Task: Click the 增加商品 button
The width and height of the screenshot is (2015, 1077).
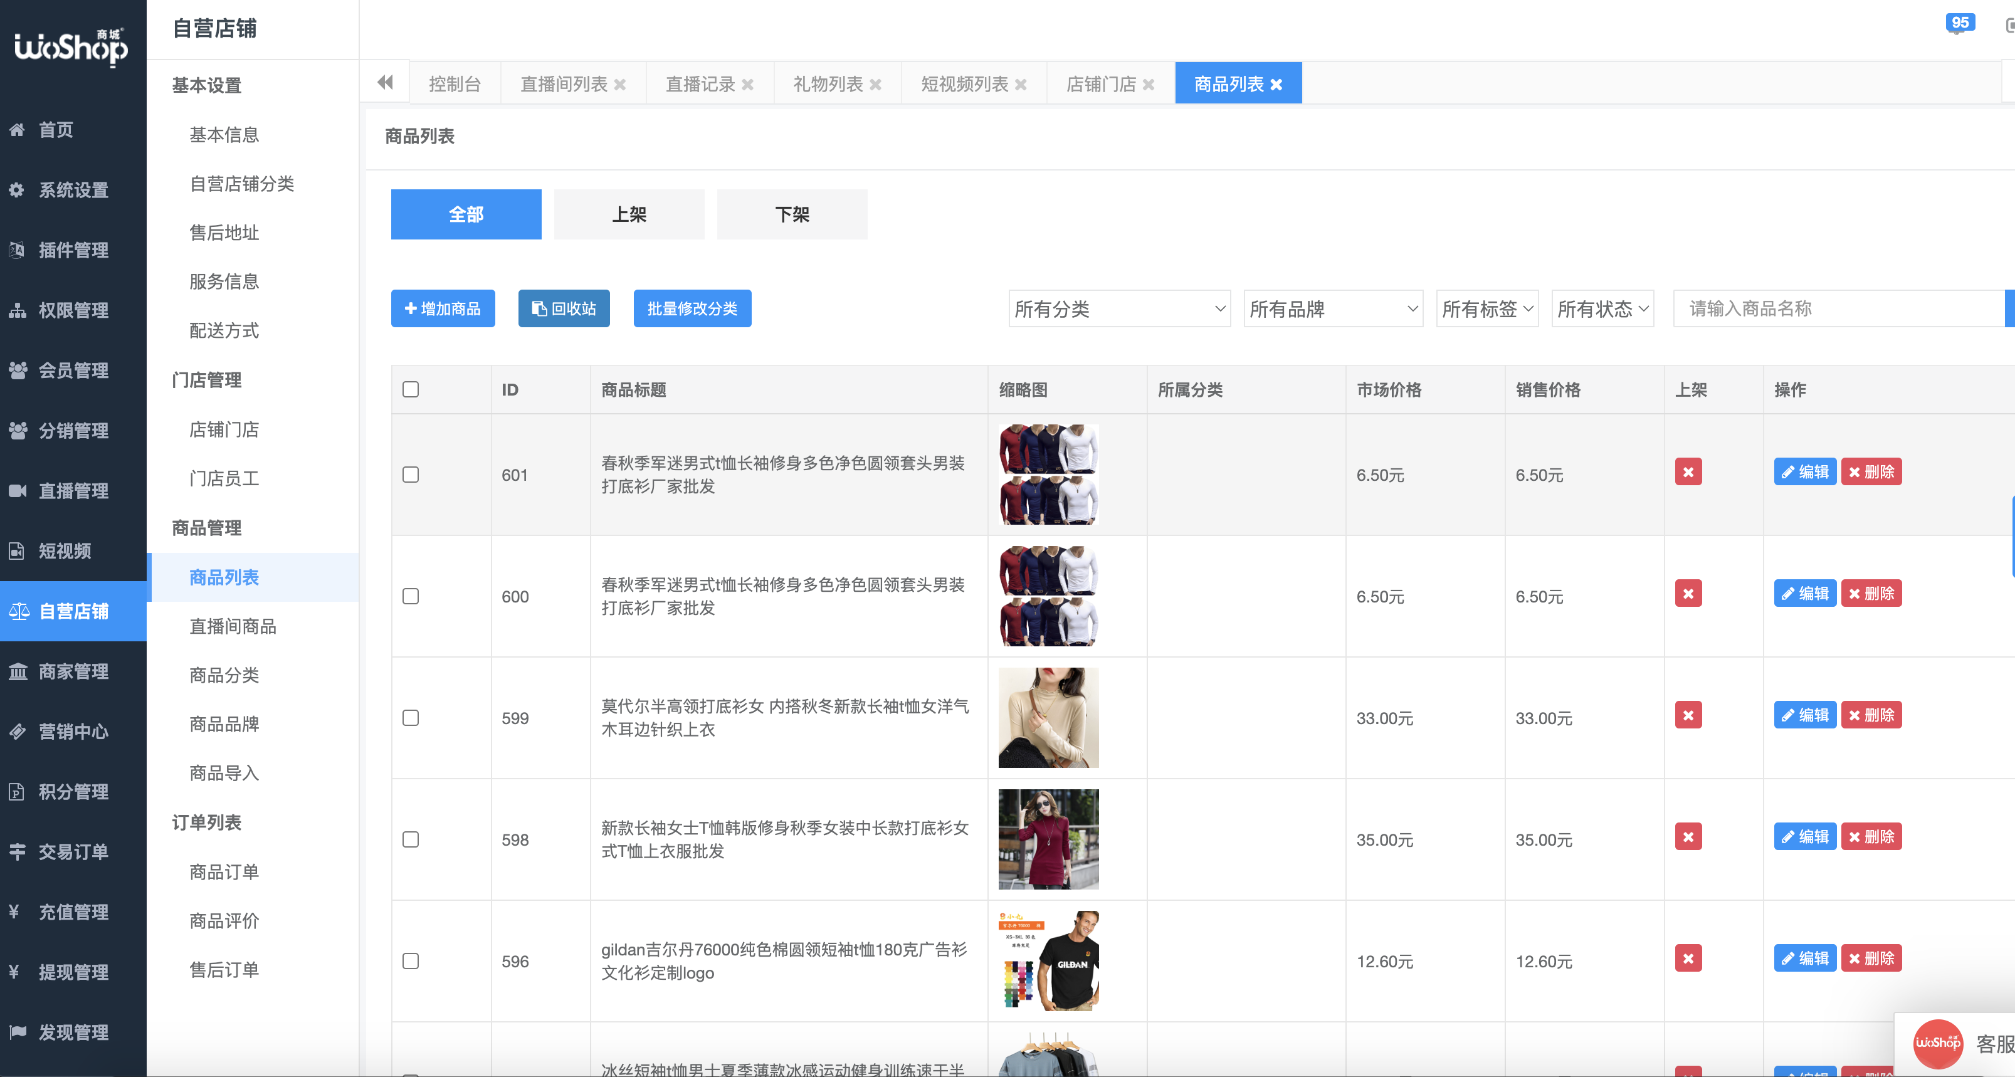Action: (443, 309)
